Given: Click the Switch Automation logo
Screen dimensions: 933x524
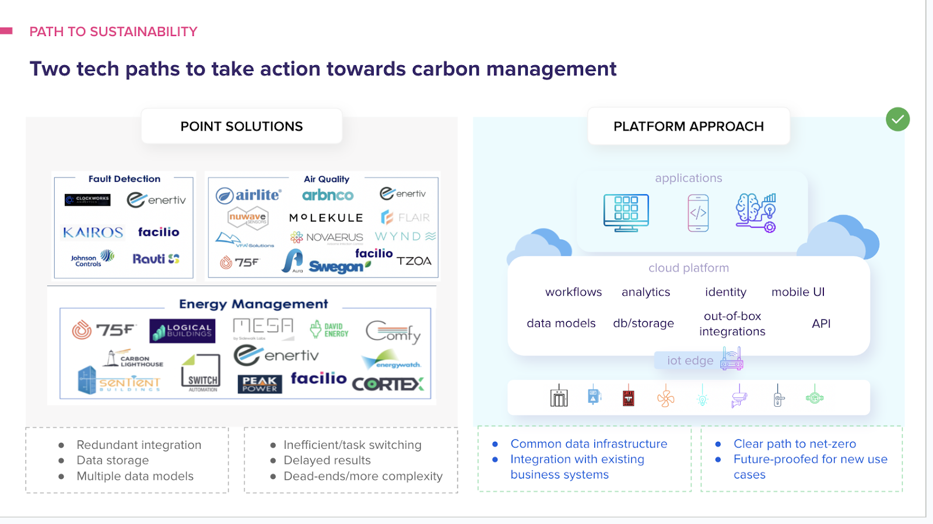Looking at the screenshot, I should pos(201,374).
